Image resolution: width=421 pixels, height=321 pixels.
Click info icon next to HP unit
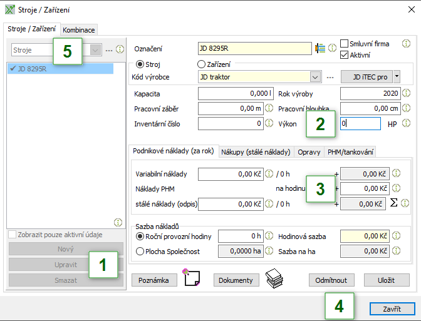click(x=406, y=123)
